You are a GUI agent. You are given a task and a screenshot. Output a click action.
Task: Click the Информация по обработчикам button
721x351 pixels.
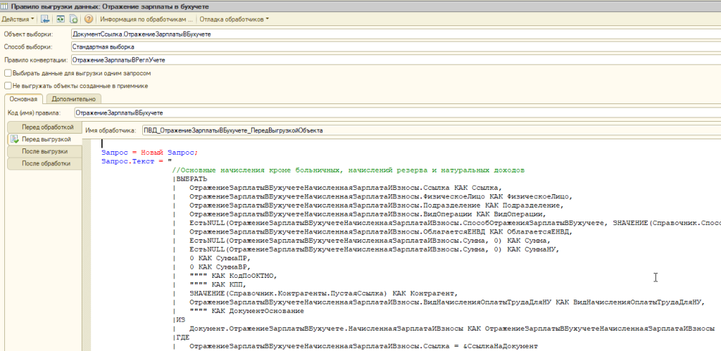146,19
